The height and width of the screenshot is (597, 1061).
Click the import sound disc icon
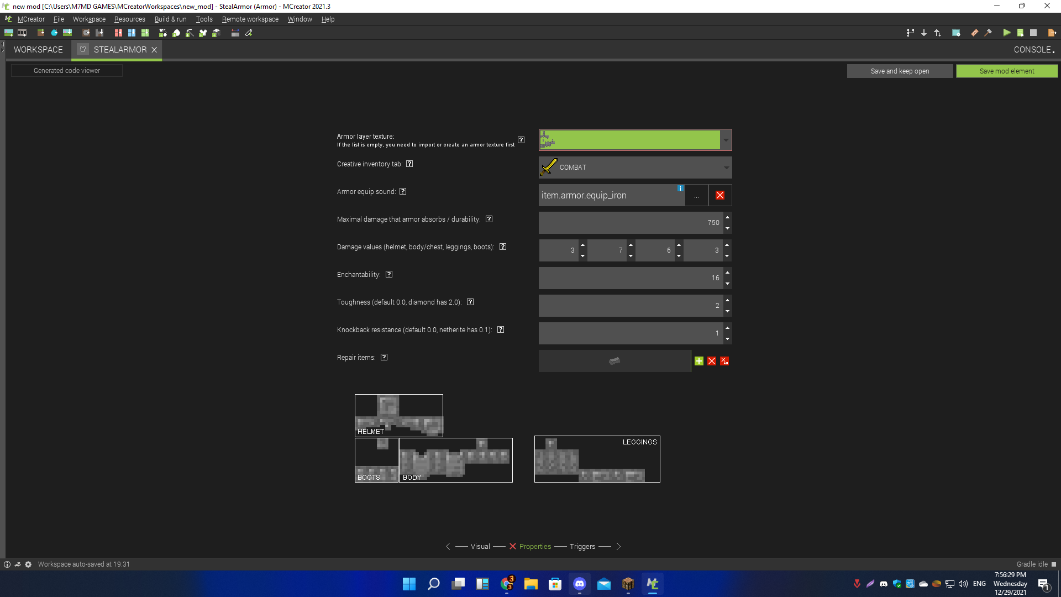[x=86, y=33]
